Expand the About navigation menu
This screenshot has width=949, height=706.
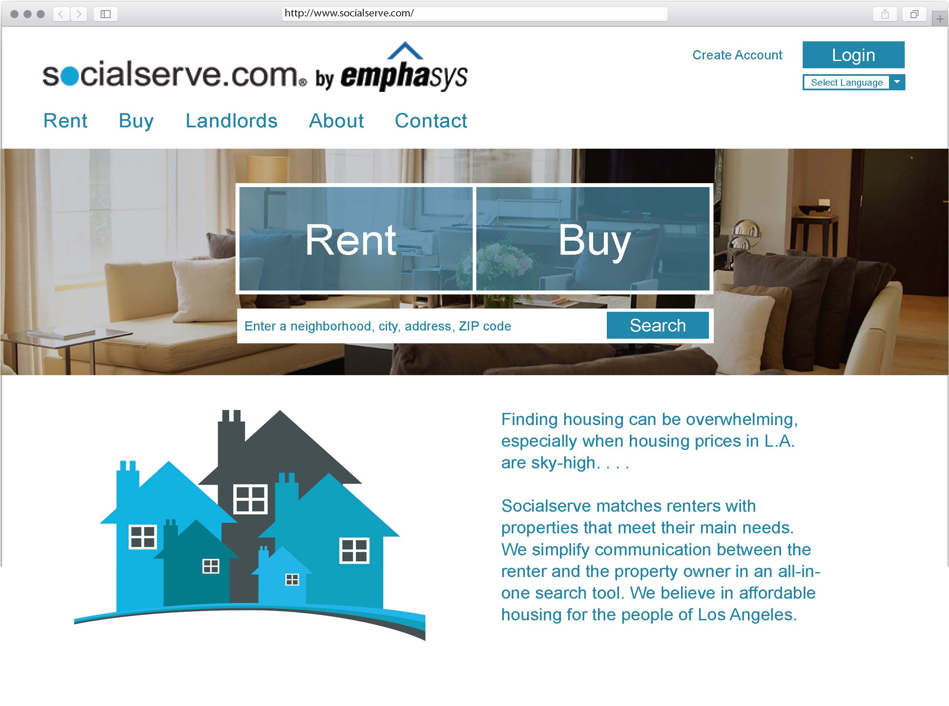click(336, 121)
